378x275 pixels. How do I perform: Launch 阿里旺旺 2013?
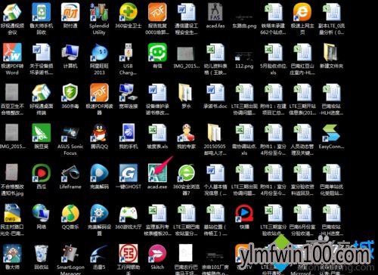pyautogui.click(x=99, y=59)
